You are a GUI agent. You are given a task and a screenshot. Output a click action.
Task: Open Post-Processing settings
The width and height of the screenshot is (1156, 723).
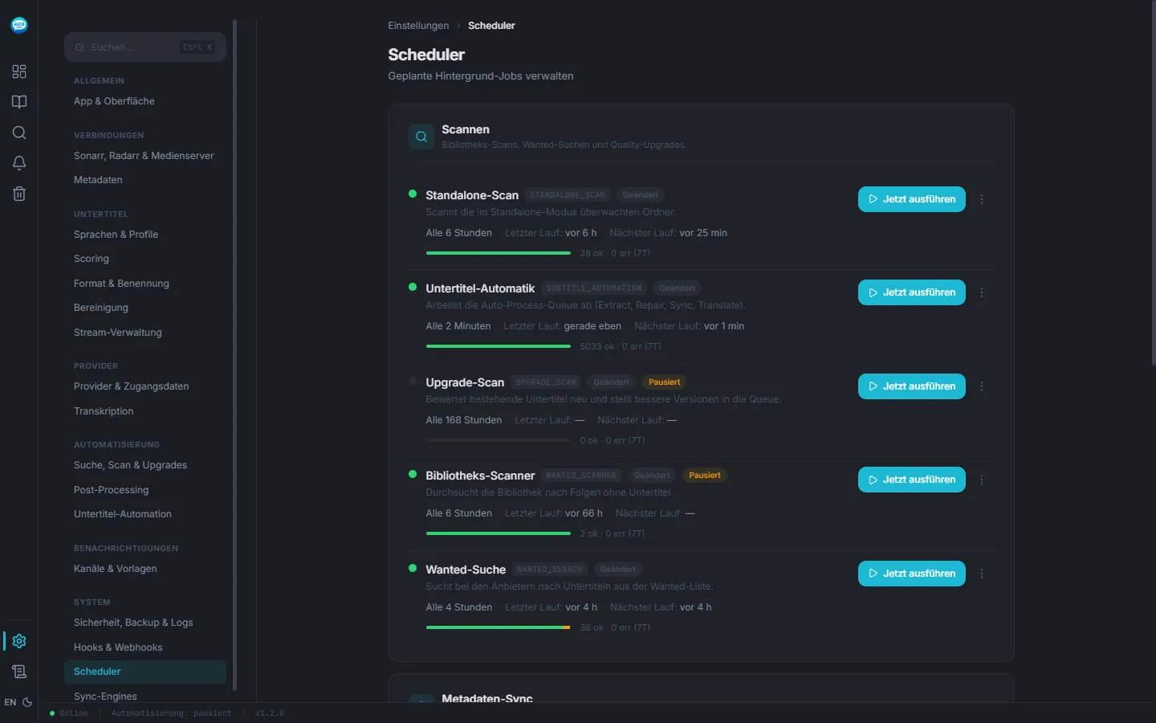pos(145,490)
